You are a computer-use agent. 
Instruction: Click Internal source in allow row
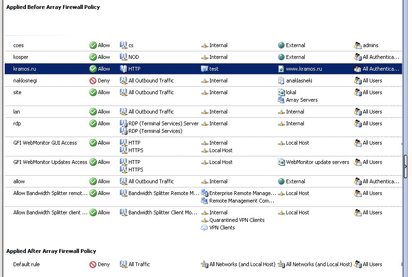pos(218,181)
